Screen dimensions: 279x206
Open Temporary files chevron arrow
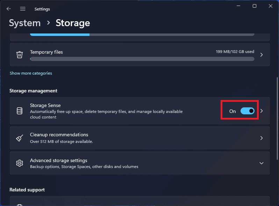[x=262, y=55]
